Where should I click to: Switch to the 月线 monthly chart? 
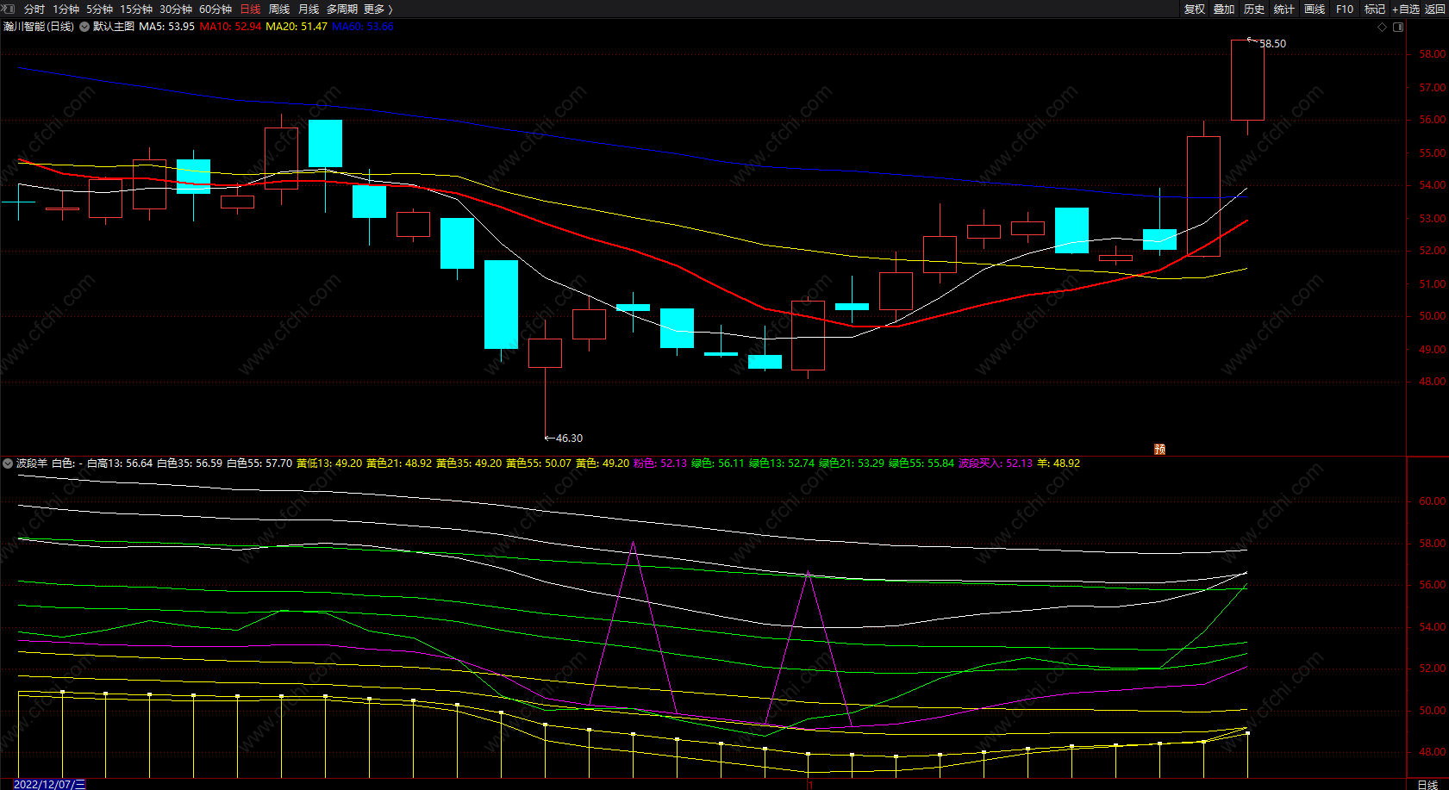[x=309, y=9]
